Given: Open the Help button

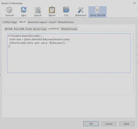Looking at the screenshot, I should 127,124.
